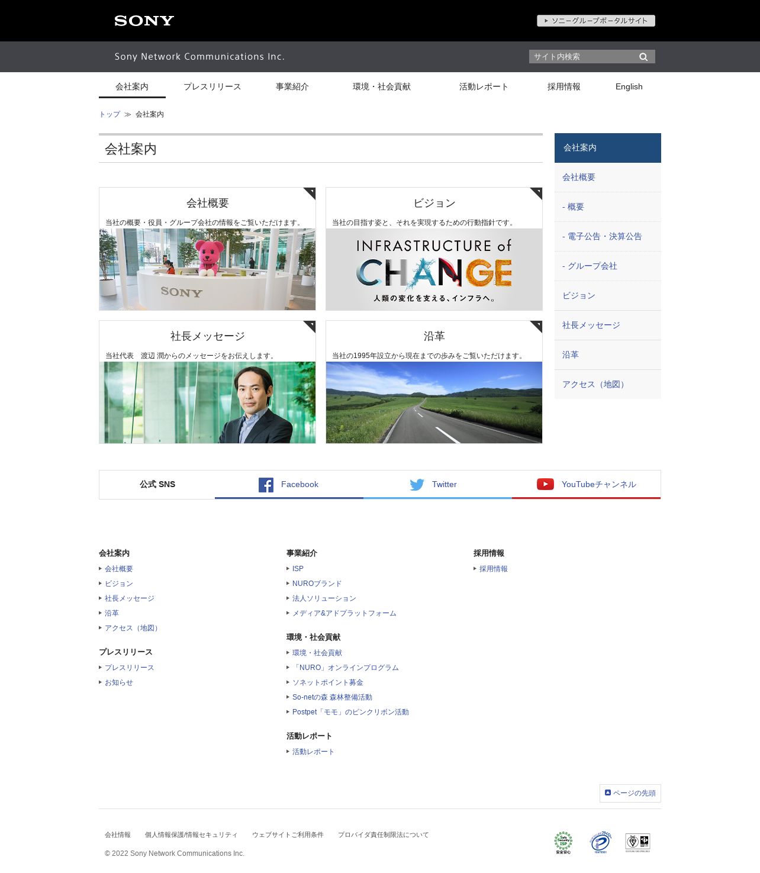Click the Facebook logo icon
The width and height of the screenshot is (760, 873).
tap(266, 485)
